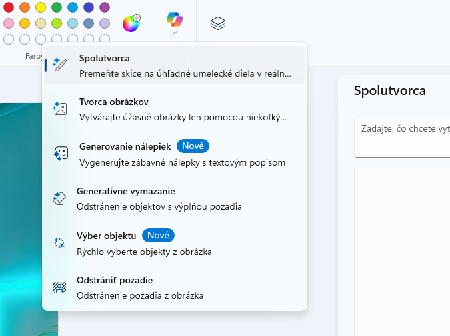Click the Generatívne vymazanie eraser icon
This screenshot has height=336, width=450.
coord(59,198)
